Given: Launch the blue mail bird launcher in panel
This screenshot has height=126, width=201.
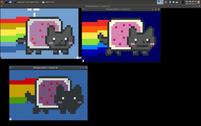Looking at the screenshot, I should point(10,2).
